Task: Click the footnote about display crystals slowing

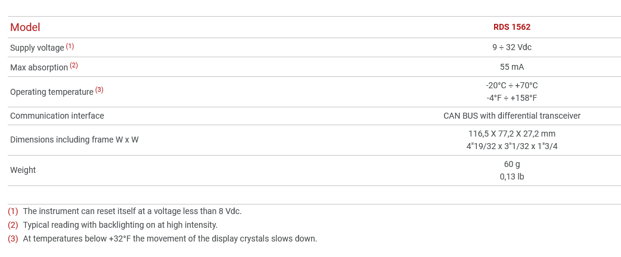Action: tap(170, 239)
